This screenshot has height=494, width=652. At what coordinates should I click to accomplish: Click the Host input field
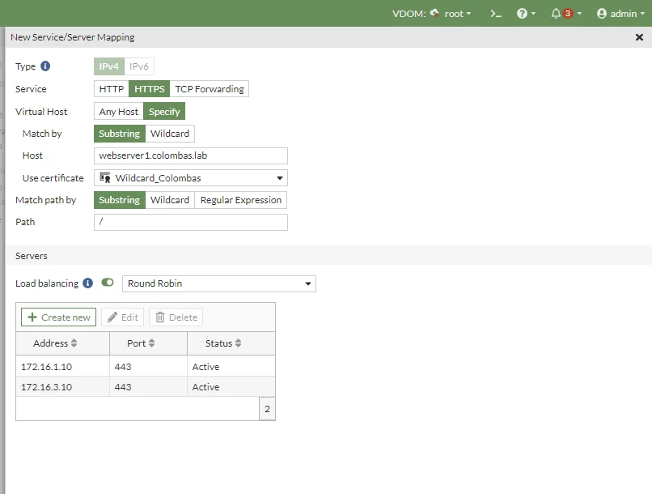pyautogui.click(x=190, y=155)
